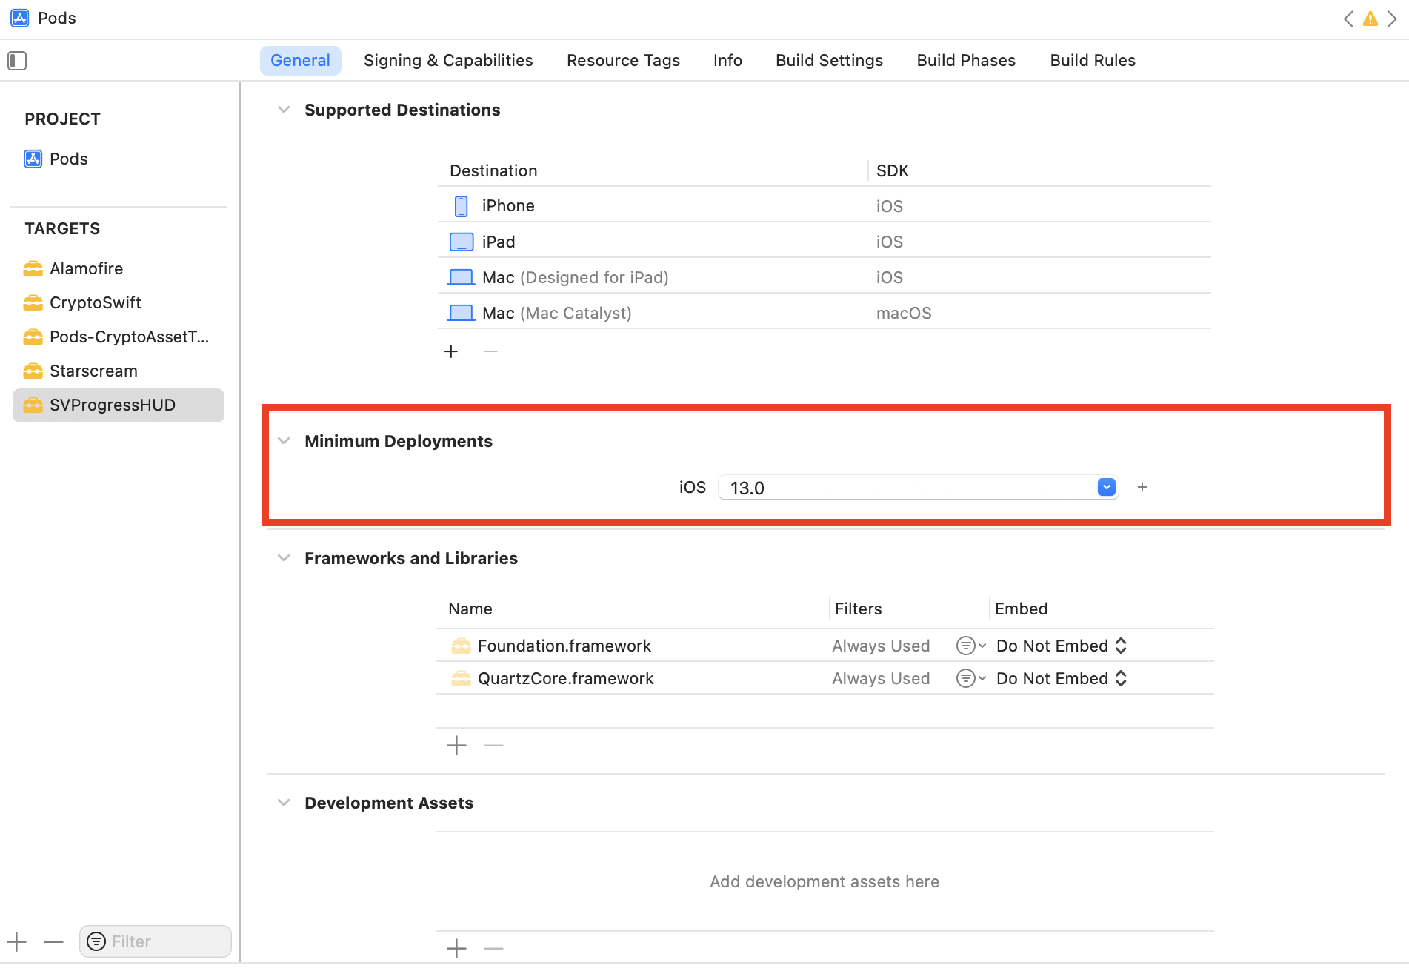The width and height of the screenshot is (1409, 971).
Task: Collapse the Minimum Deployments section
Action: 283,441
